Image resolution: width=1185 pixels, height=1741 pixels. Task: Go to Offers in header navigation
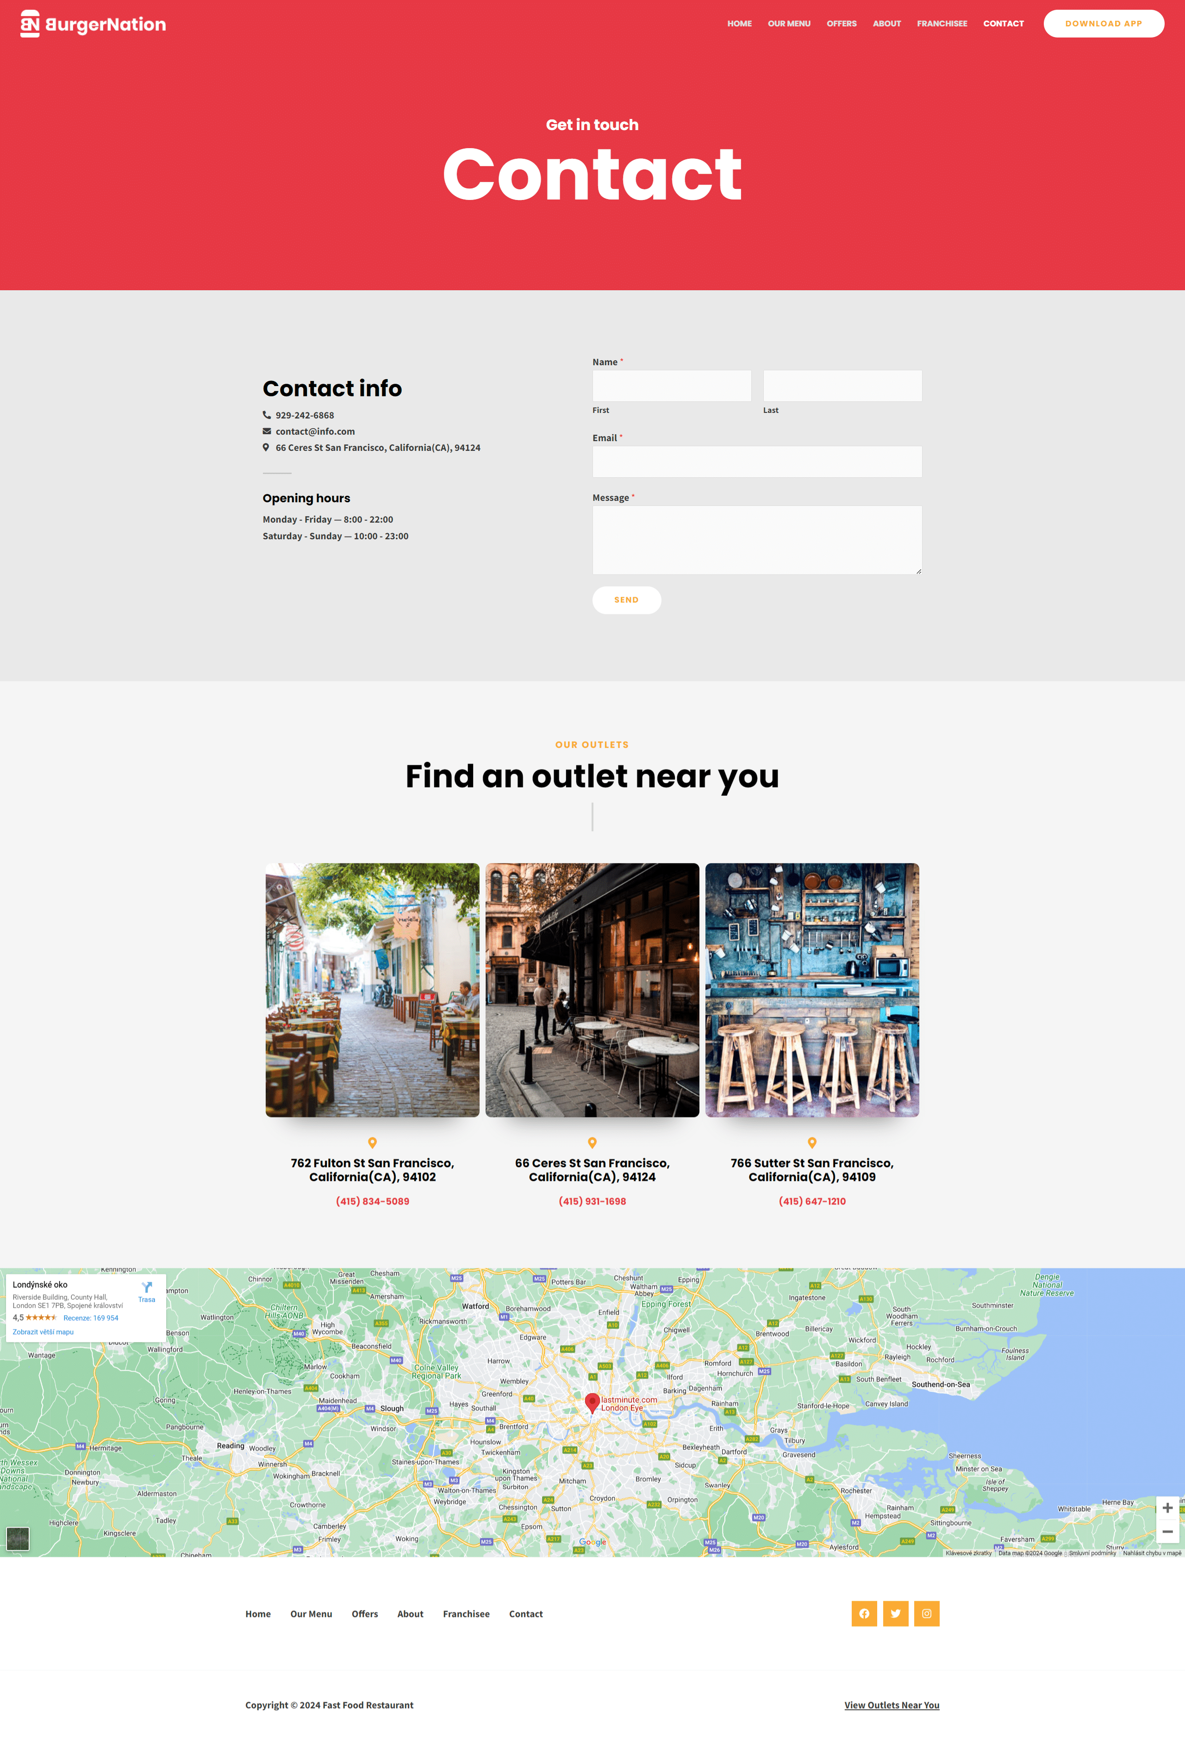pos(841,23)
